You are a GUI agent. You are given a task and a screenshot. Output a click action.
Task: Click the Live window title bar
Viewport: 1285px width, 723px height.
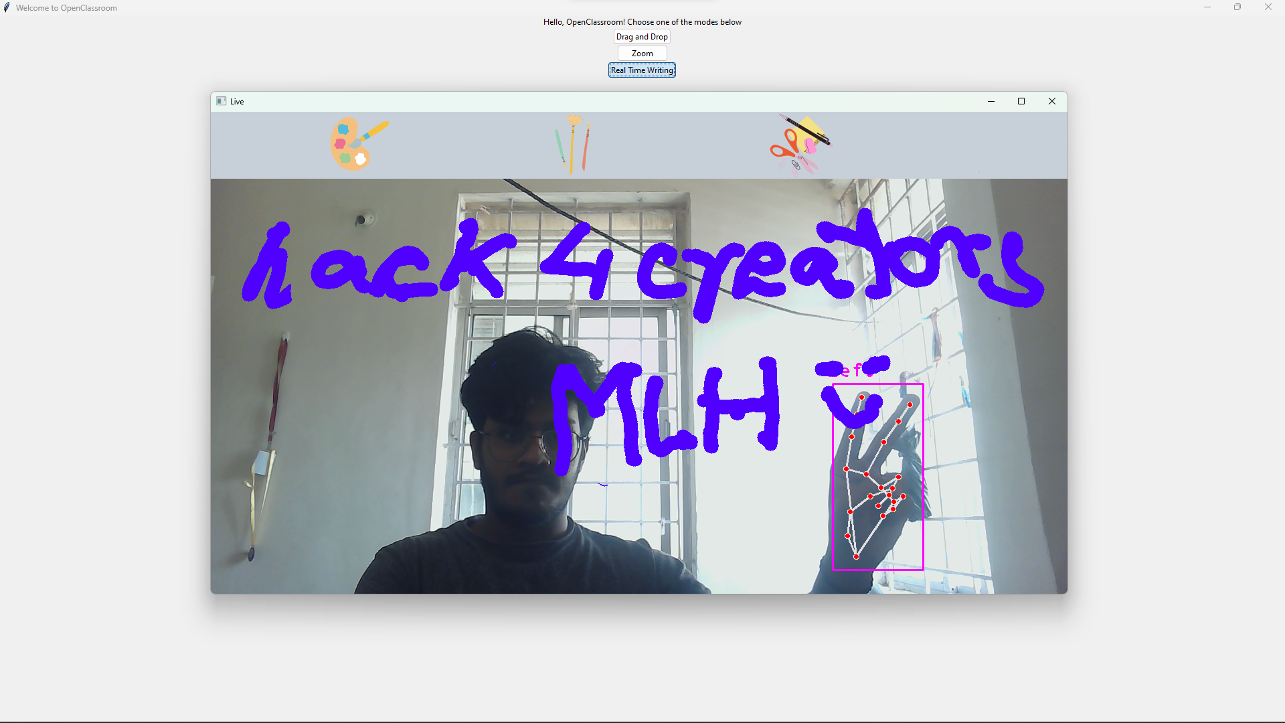click(x=602, y=101)
